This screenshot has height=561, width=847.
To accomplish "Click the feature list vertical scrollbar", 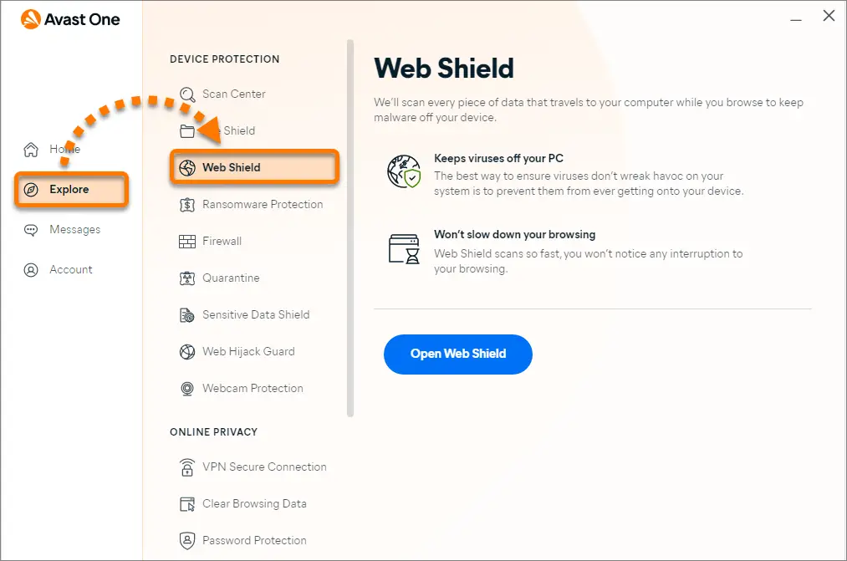I will pyautogui.click(x=350, y=228).
